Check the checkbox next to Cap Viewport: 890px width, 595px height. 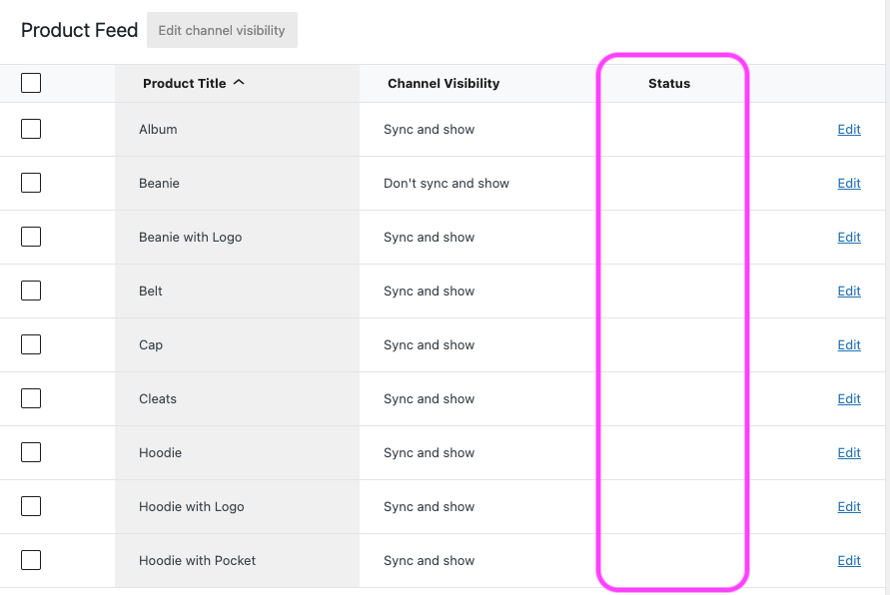[x=30, y=344]
